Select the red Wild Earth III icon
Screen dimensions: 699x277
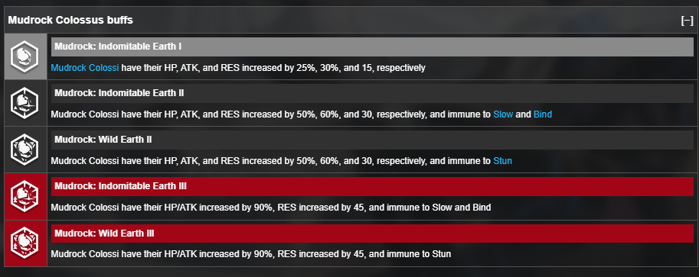point(25,243)
